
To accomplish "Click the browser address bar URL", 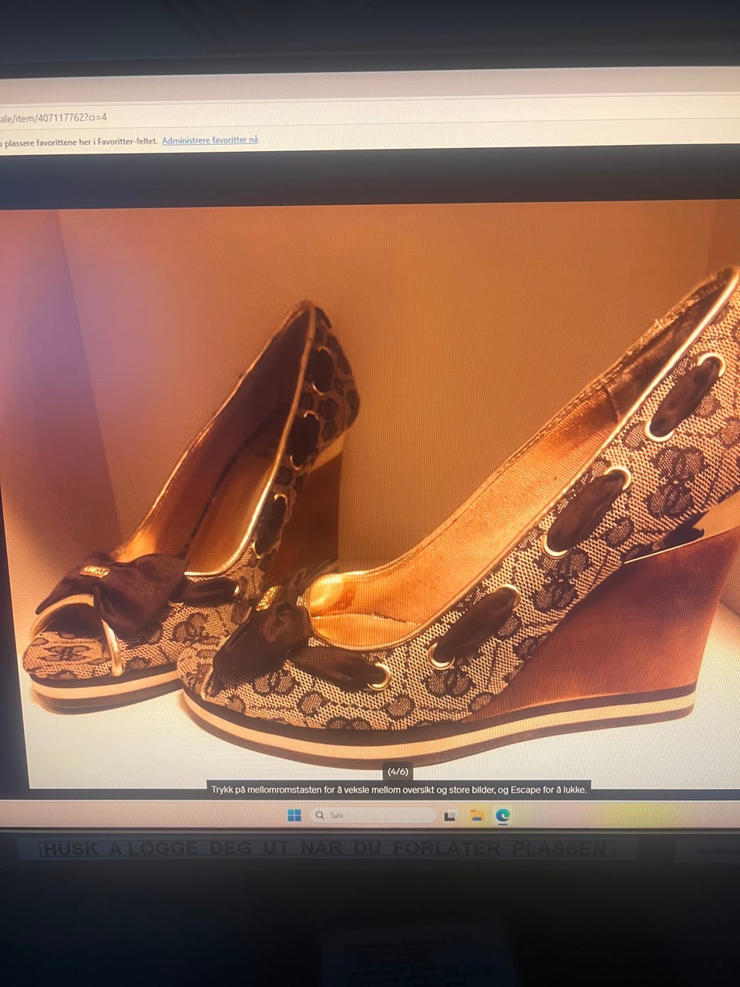I will click(53, 118).
